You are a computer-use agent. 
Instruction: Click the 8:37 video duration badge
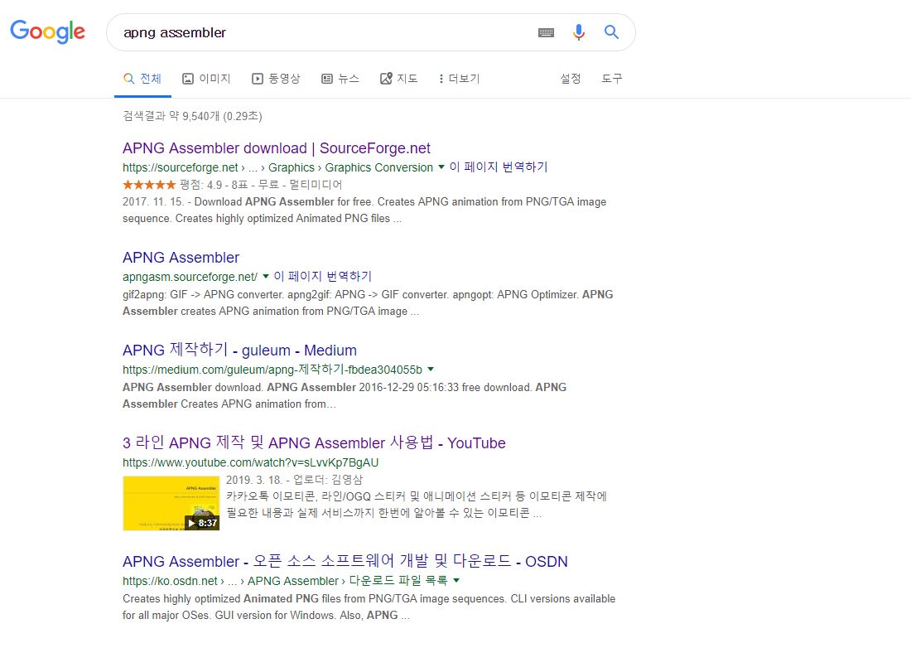pos(203,523)
